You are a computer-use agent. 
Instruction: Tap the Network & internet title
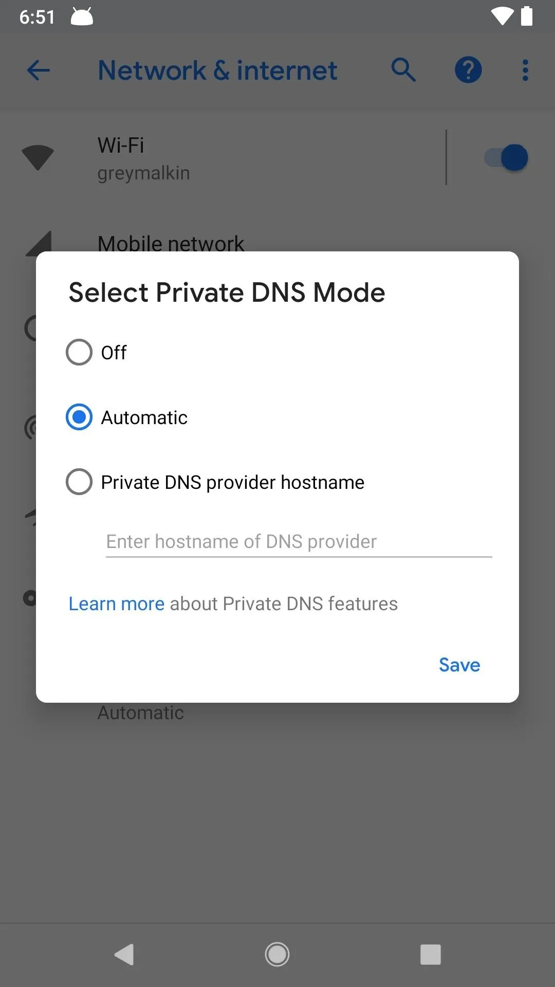click(x=217, y=70)
